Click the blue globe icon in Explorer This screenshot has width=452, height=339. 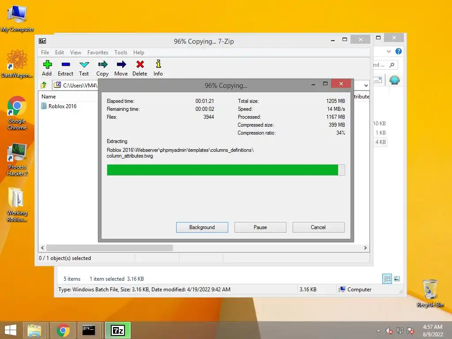(394, 80)
